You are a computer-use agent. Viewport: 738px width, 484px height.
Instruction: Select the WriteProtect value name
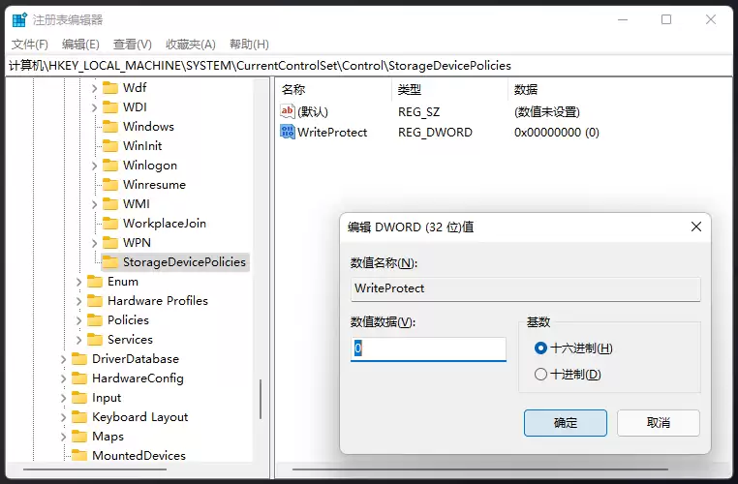(332, 133)
